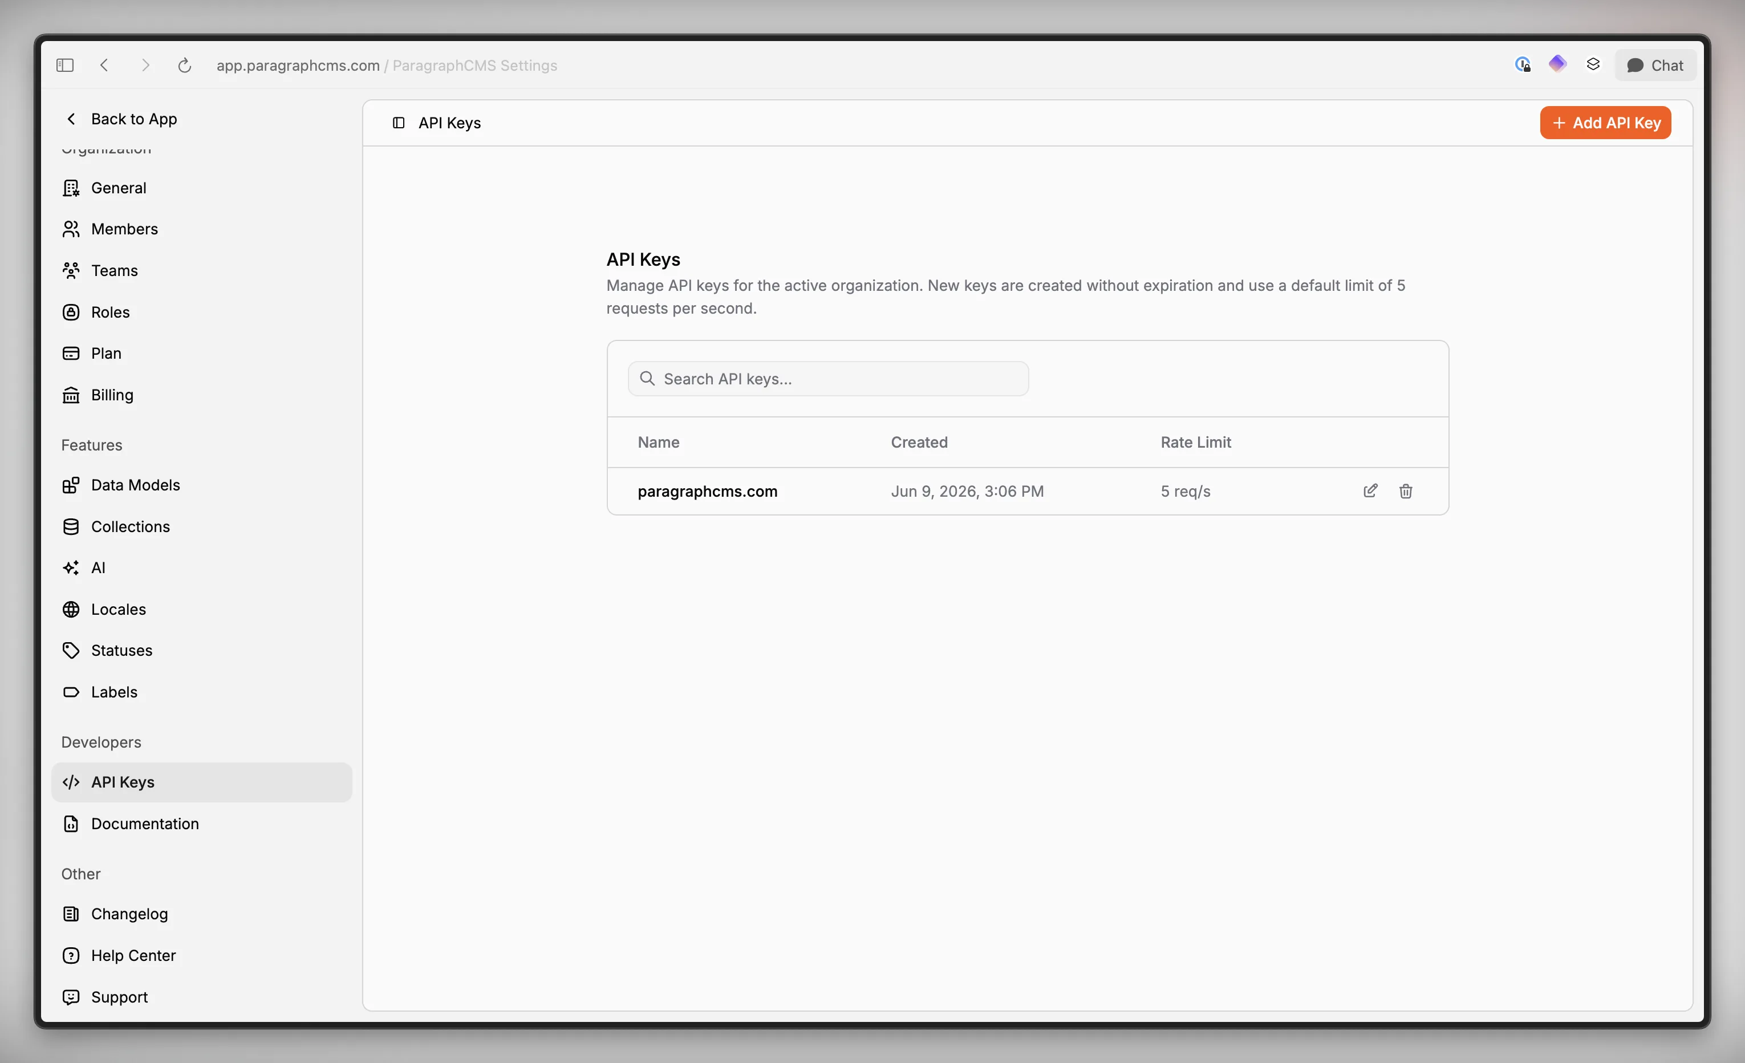Open Roles settings
The width and height of the screenshot is (1745, 1063).
(x=202, y=313)
